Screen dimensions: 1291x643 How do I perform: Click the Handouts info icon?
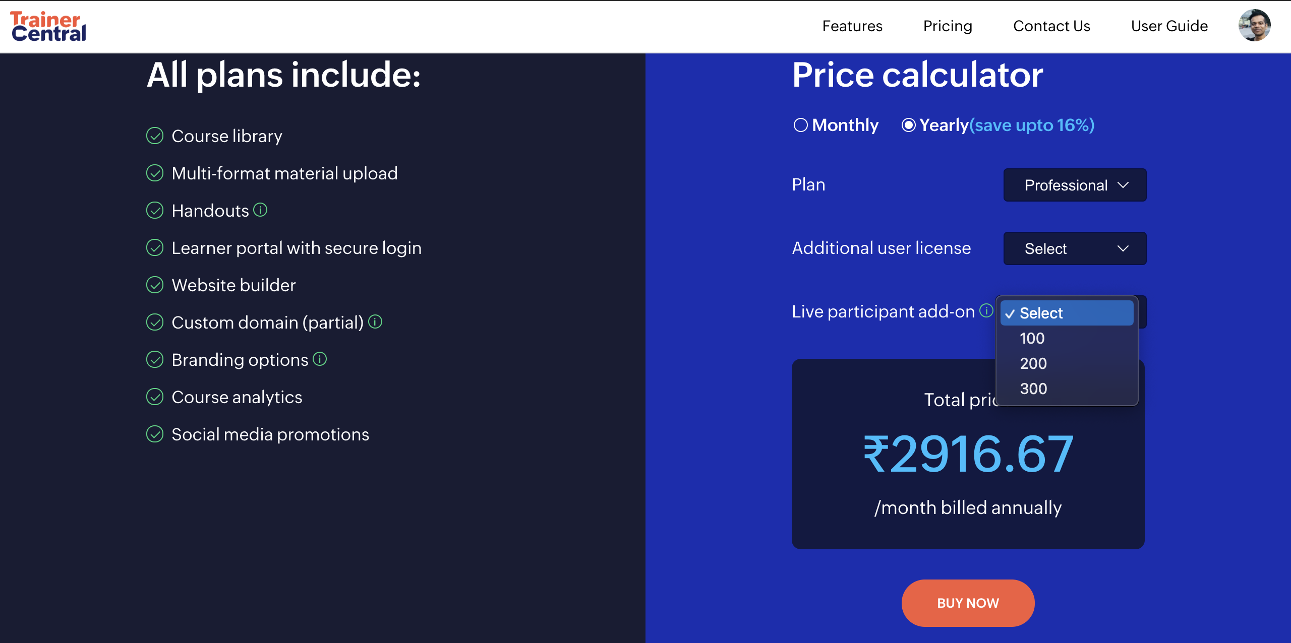pyautogui.click(x=260, y=210)
